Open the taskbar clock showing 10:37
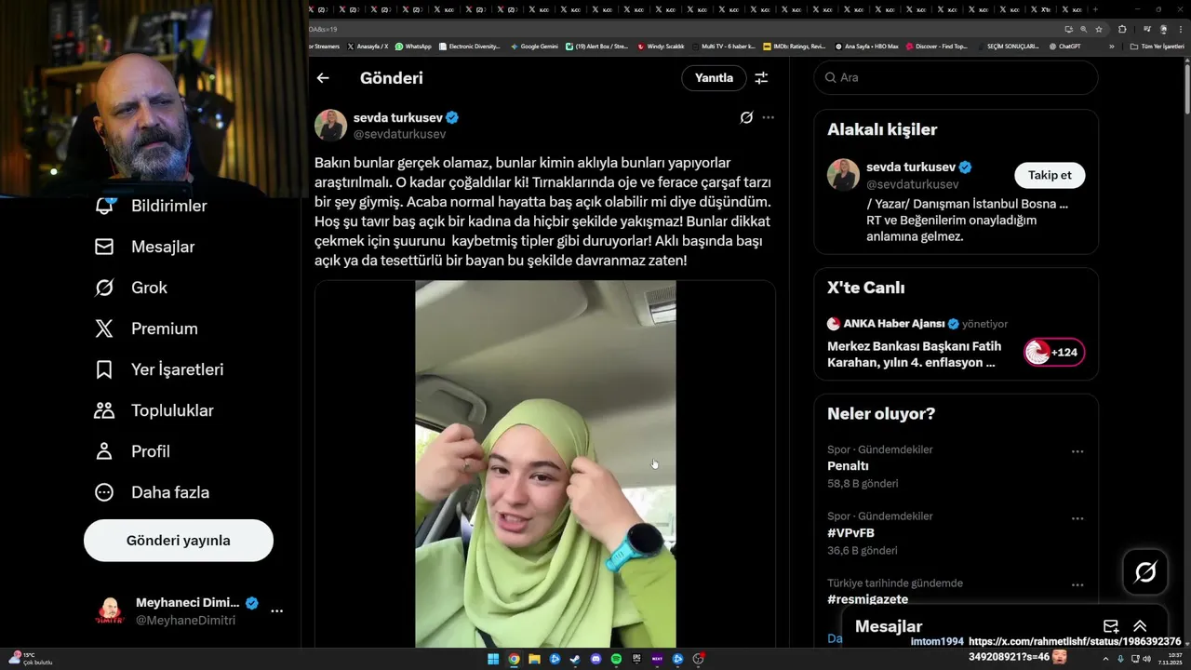Viewport: 1191px width, 670px height. click(x=1170, y=659)
